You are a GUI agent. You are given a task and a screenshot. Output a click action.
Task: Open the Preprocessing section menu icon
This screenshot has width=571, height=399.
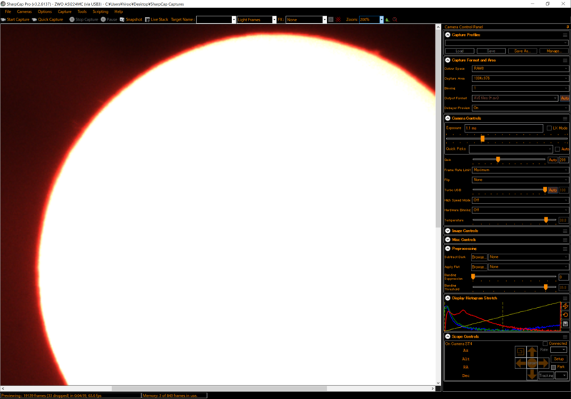pos(565,249)
